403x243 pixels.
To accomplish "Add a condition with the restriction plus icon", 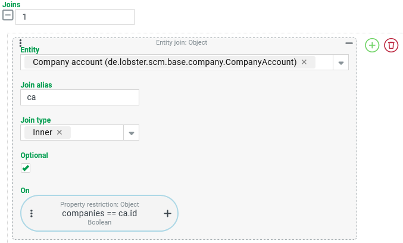I will coord(168,213).
